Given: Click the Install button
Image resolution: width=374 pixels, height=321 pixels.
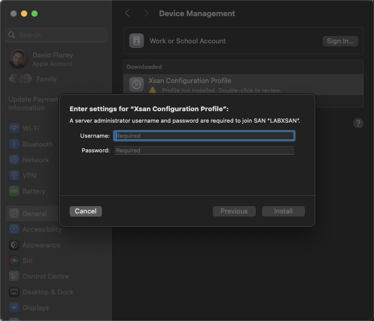Looking at the screenshot, I should tap(283, 211).
